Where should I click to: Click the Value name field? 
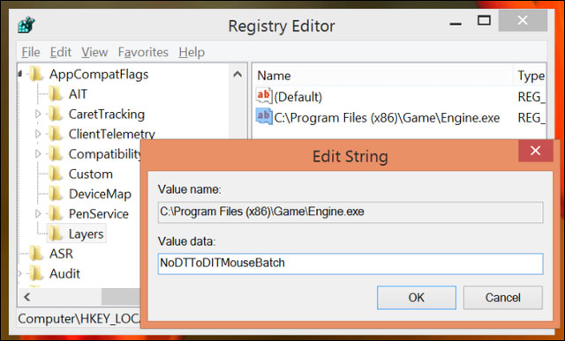coord(350,212)
